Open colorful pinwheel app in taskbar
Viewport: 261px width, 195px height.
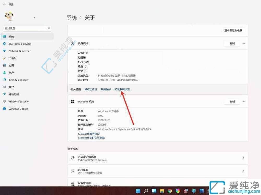pos(178,191)
